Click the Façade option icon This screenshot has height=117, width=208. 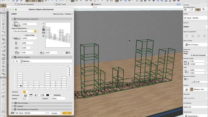(25, 98)
